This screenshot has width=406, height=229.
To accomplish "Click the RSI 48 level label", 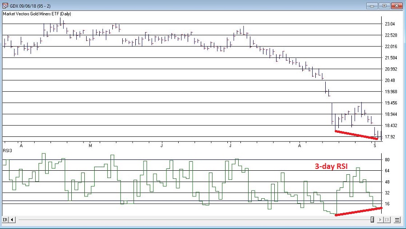I will coord(387,182).
